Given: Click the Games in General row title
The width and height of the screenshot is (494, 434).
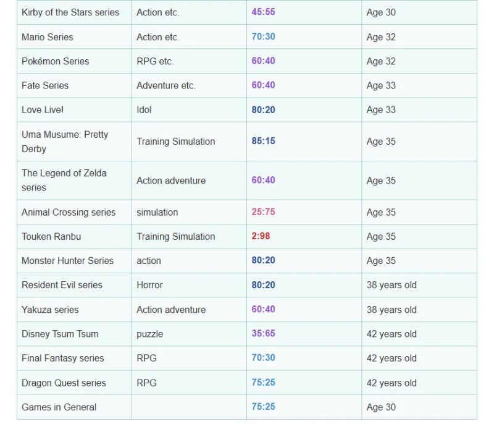Looking at the screenshot, I should coord(59,407).
